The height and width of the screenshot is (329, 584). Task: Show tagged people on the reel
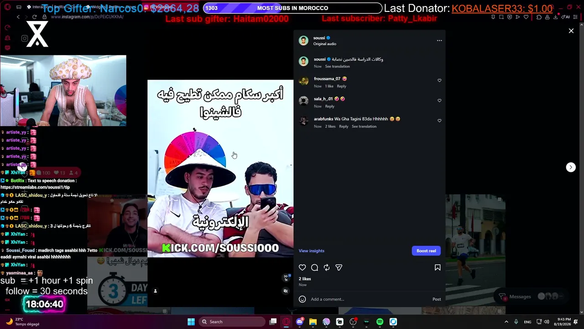click(x=155, y=291)
